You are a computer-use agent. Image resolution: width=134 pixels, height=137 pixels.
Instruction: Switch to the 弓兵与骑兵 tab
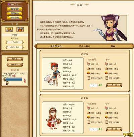pos(84,46)
